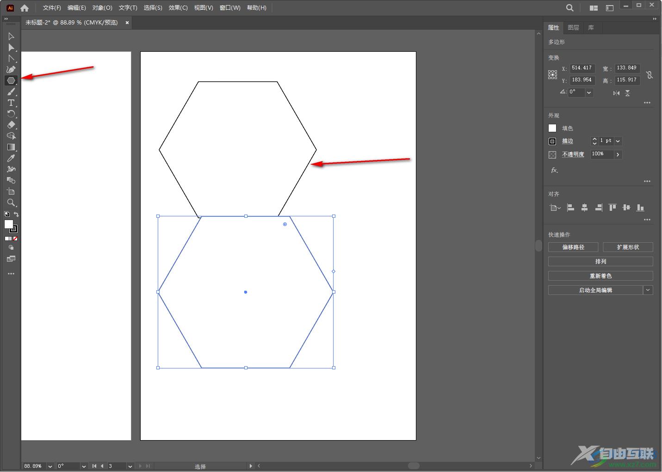Screen dimensions: 662x472
Task: Set fill to None in toolbar
Action: 15,239
